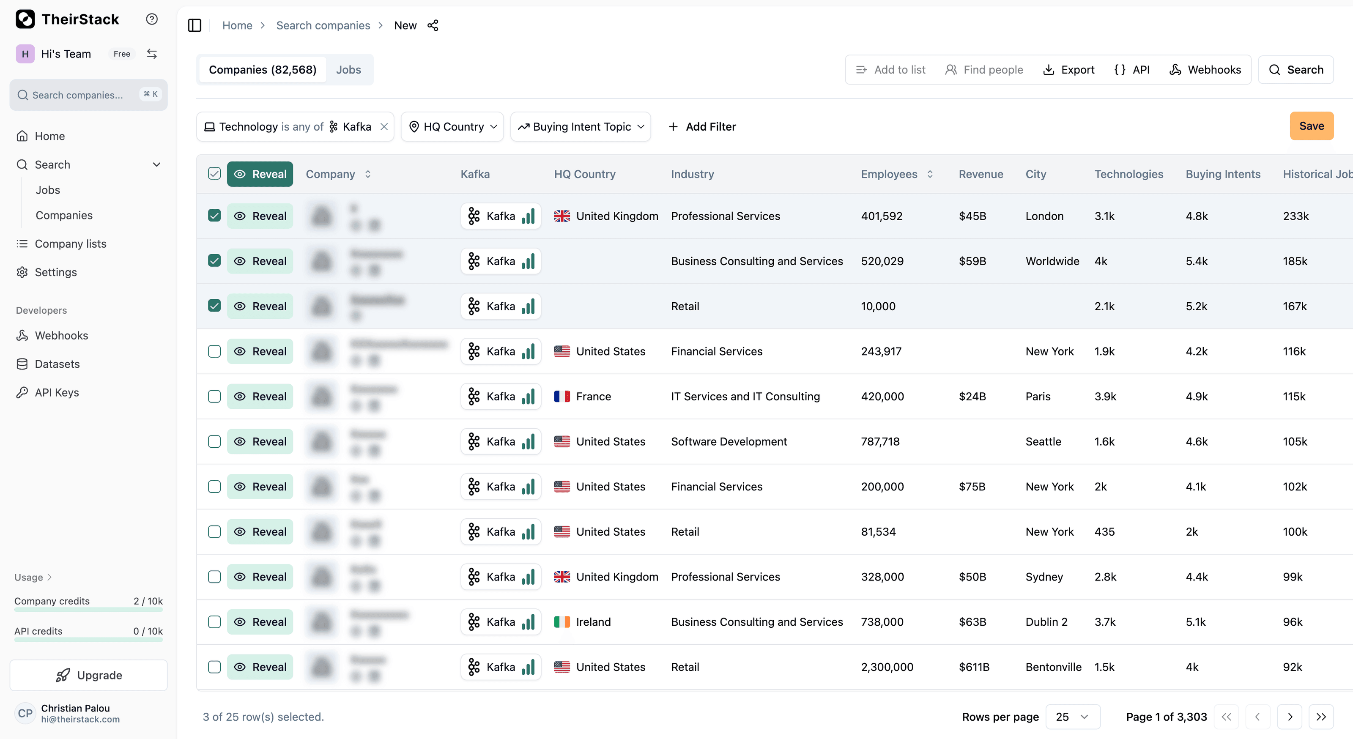Viewport: 1353px width, 739px height.
Task: Expand the Buying Intent Topic dropdown
Action: [x=581, y=126]
